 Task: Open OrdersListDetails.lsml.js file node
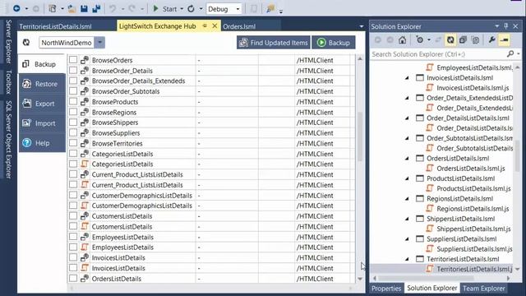tap(471, 169)
